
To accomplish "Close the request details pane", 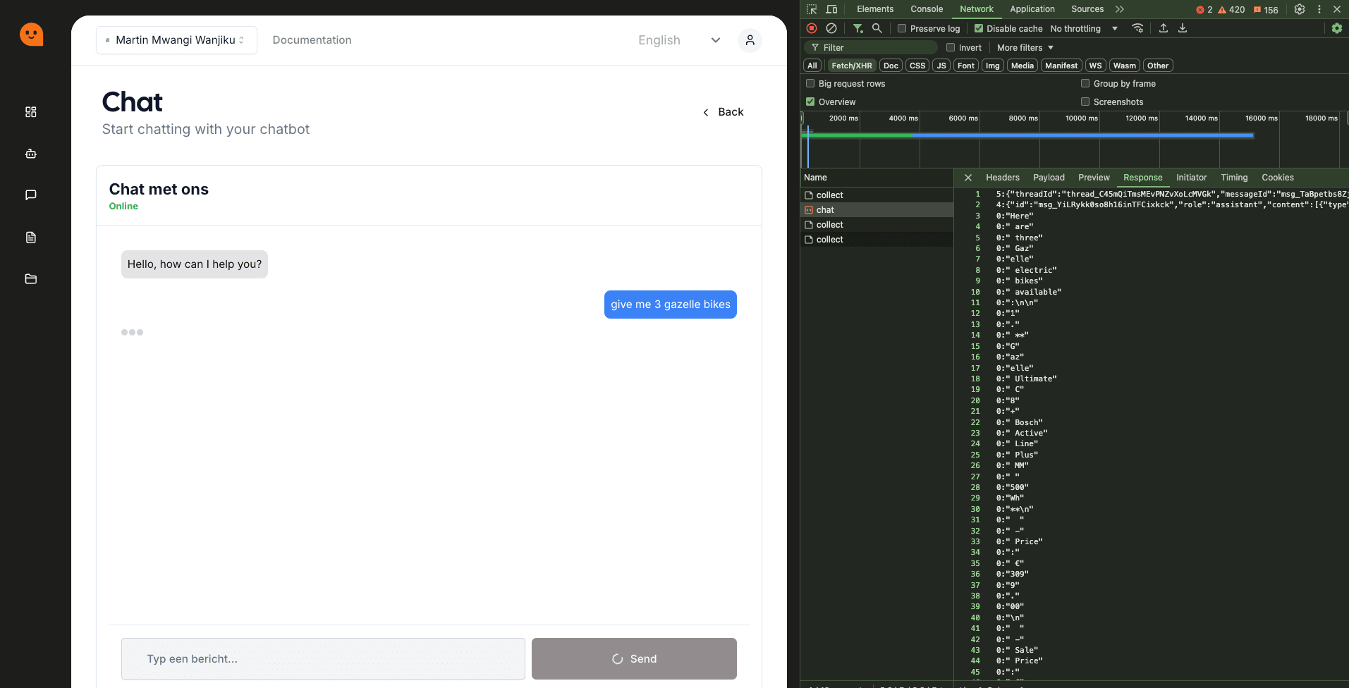I will [x=968, y=178].
